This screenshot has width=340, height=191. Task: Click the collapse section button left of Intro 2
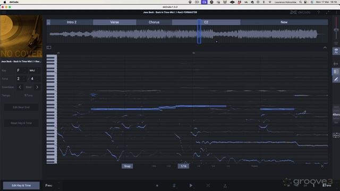point(48,22)
